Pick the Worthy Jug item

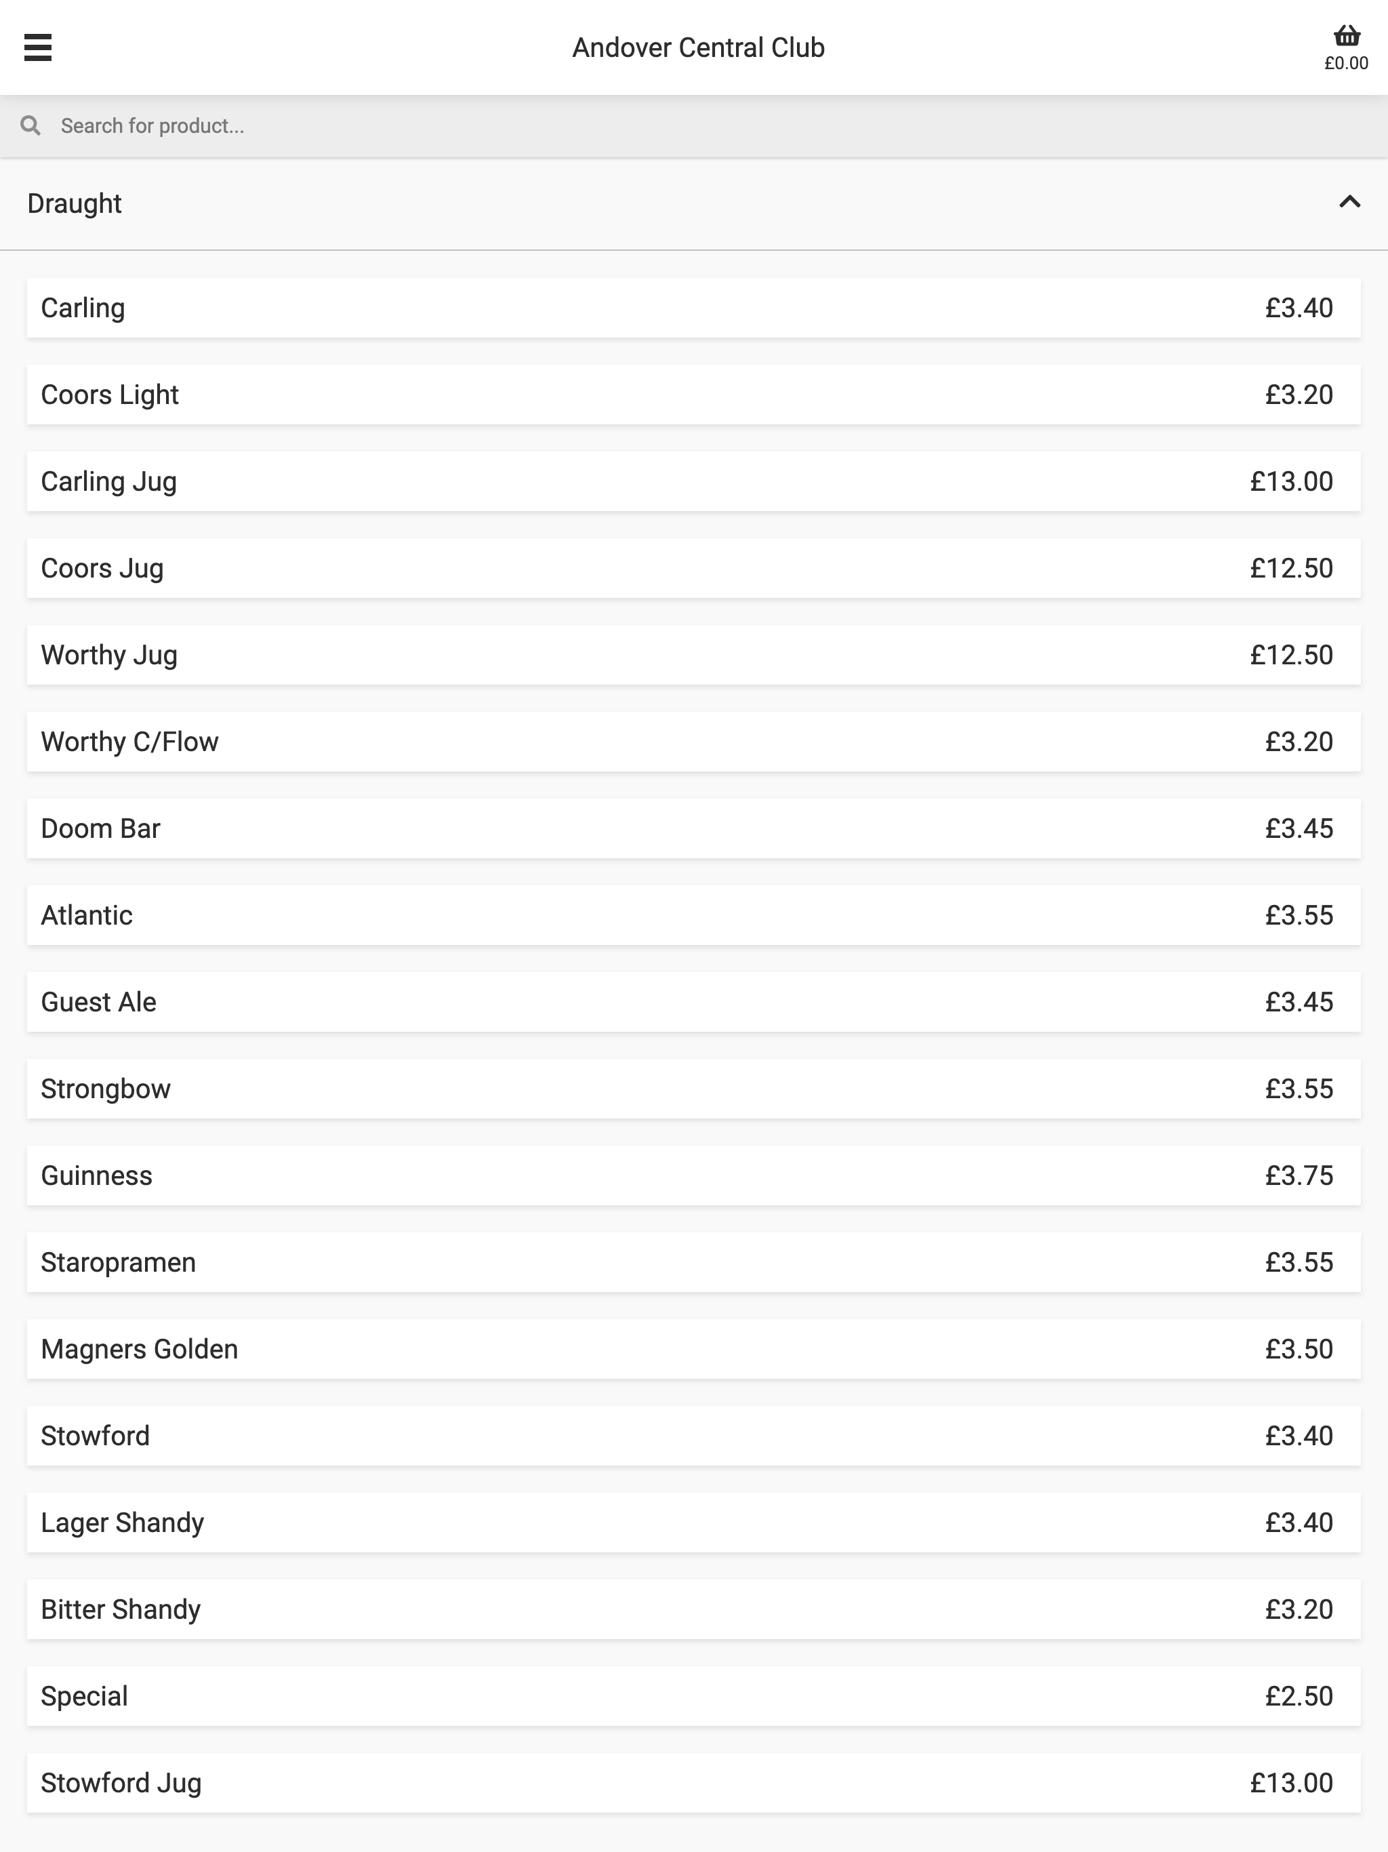coord(694,655)
